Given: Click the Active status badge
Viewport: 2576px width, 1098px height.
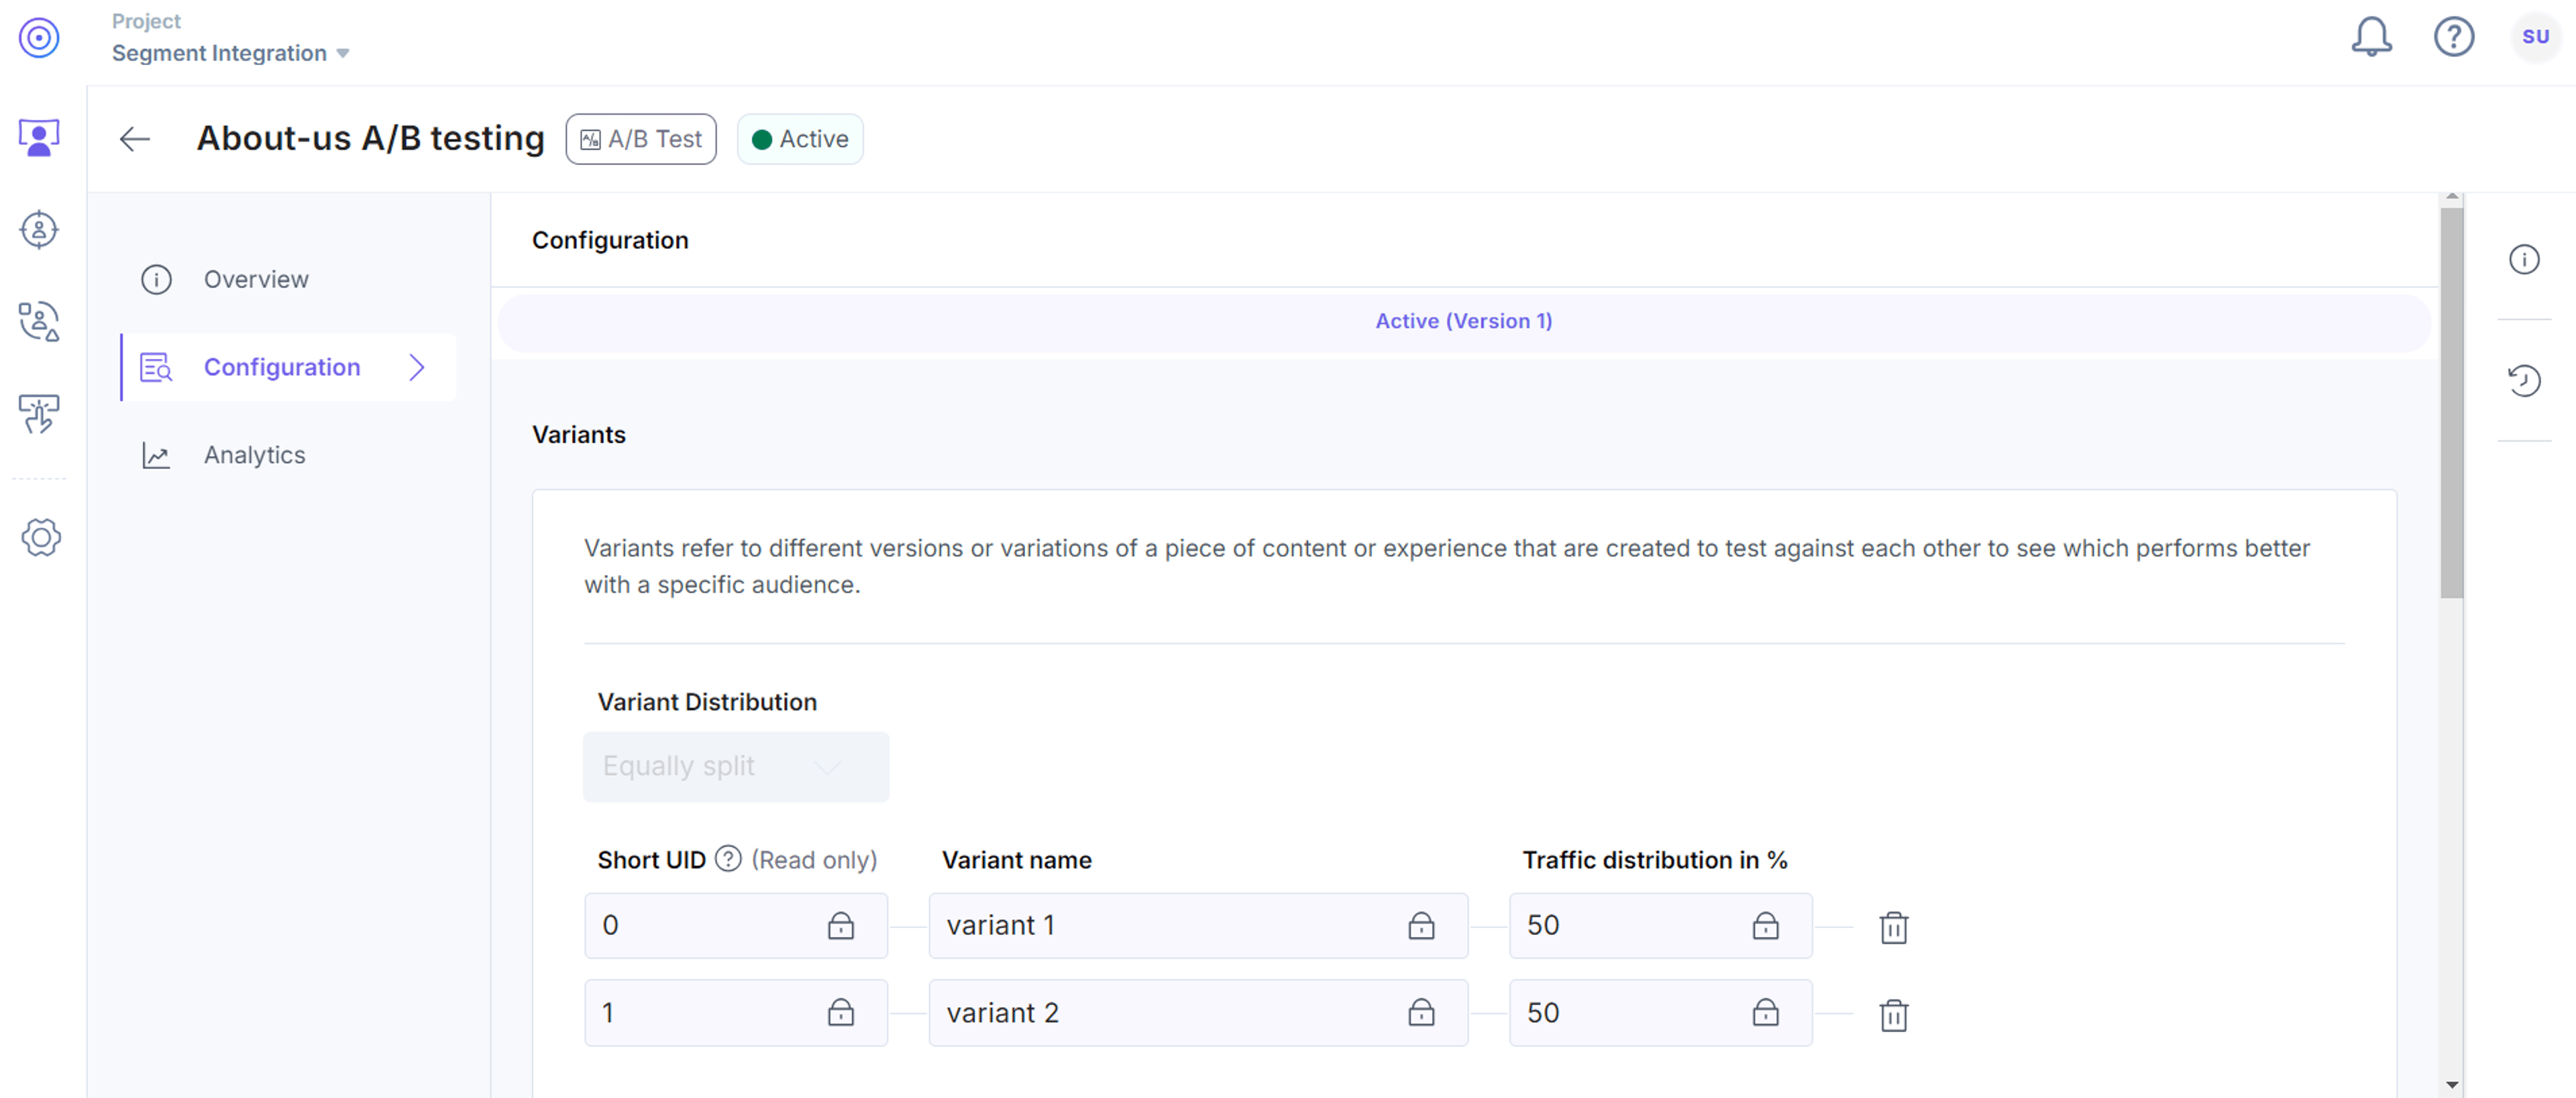Looking at the screenshot, I should [800, 139].
